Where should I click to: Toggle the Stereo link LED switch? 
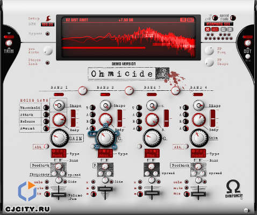coord(47,63)
